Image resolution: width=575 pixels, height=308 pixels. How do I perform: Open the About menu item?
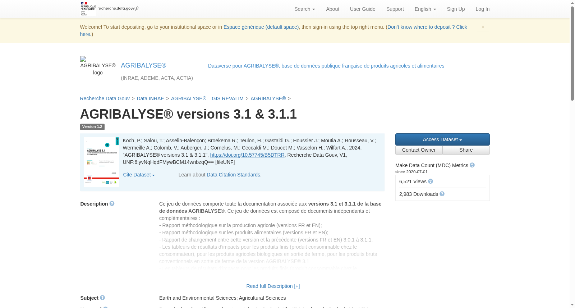332,9
